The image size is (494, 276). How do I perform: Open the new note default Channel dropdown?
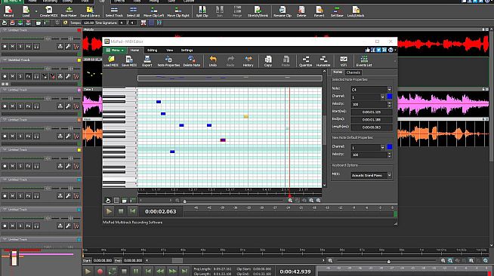382,147
